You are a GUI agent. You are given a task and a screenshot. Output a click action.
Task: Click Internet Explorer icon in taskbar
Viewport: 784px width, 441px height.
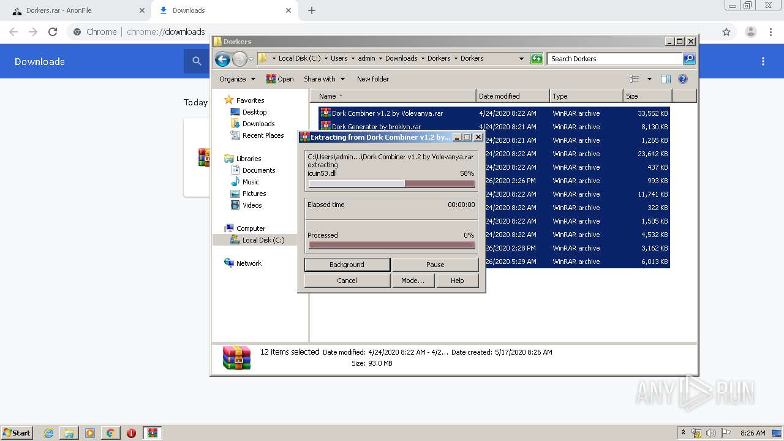coord(48,433)
